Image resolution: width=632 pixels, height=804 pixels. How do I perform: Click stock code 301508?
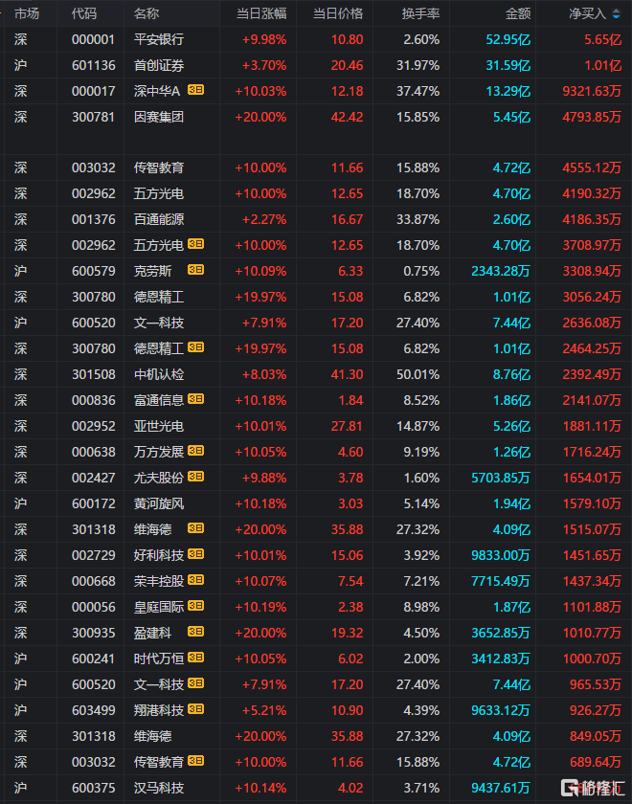(94, 374)
